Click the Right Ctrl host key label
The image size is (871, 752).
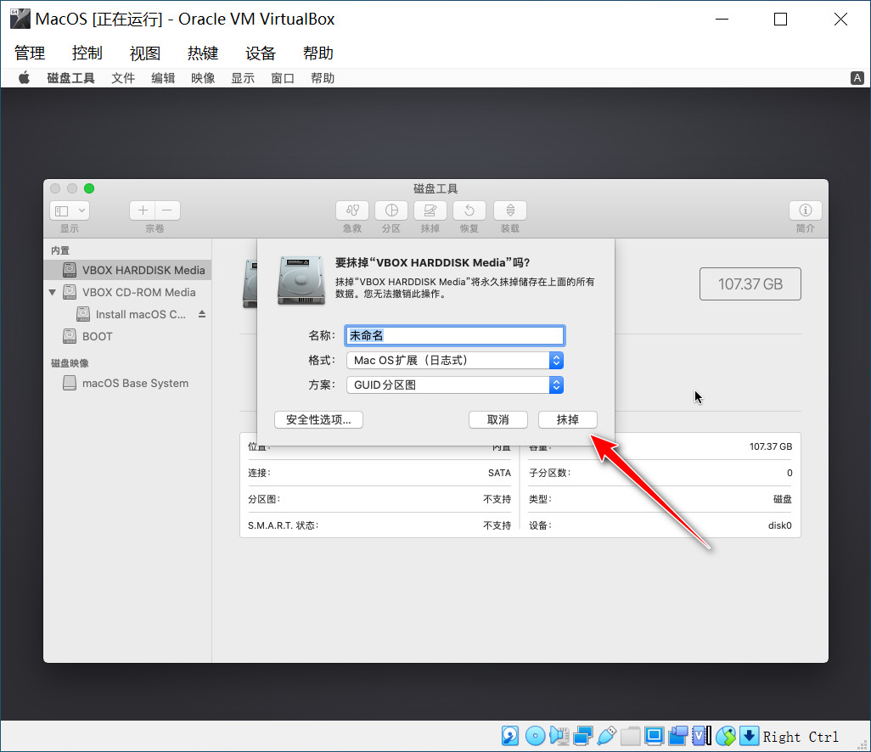coord(801,737)
